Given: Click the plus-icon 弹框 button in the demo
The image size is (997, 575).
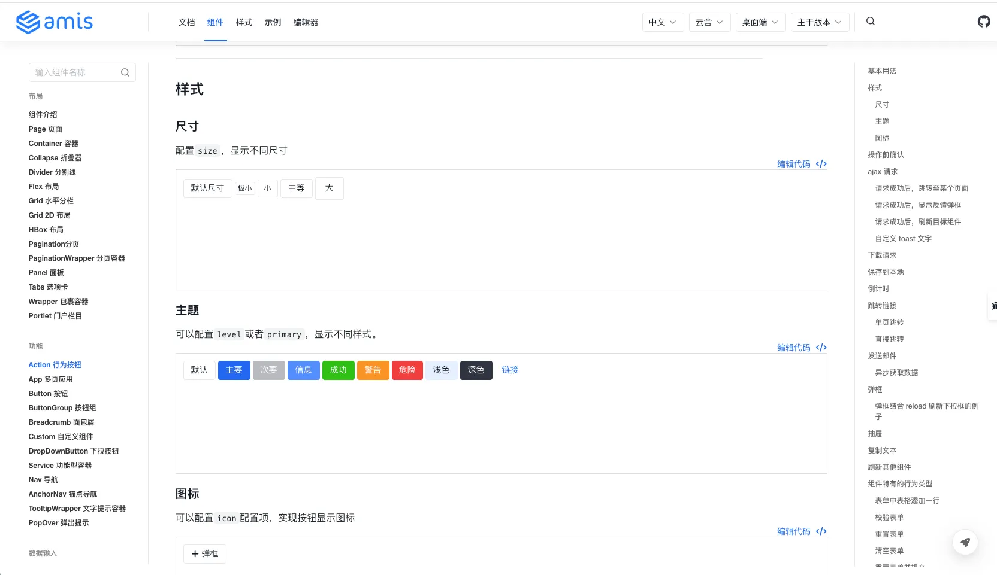Looking at the screenshot, I should (204, 553).
